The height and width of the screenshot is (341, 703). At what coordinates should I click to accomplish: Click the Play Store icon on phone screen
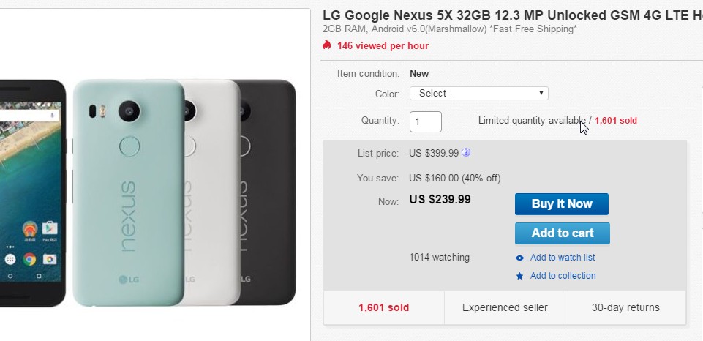point(50,228)
